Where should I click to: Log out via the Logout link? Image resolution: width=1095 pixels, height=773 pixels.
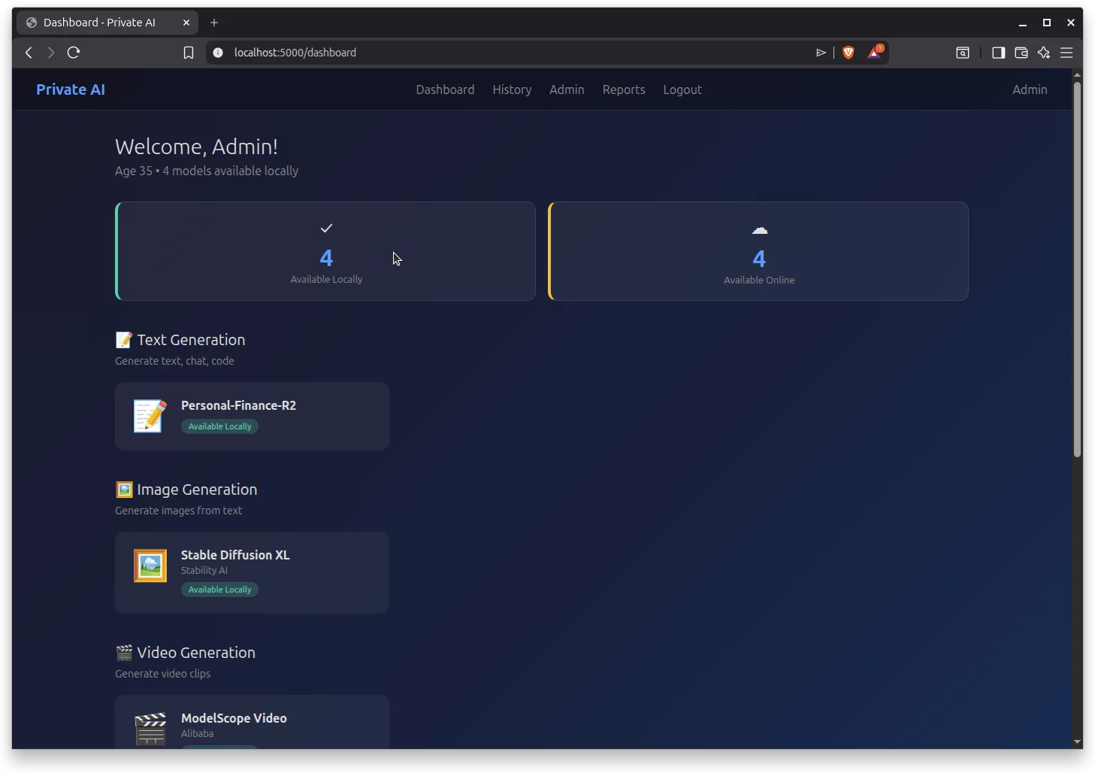(x=682, y=89)
